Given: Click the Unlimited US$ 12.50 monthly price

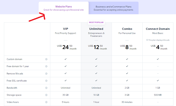Looking at the screenshot, I should (98, 47).
